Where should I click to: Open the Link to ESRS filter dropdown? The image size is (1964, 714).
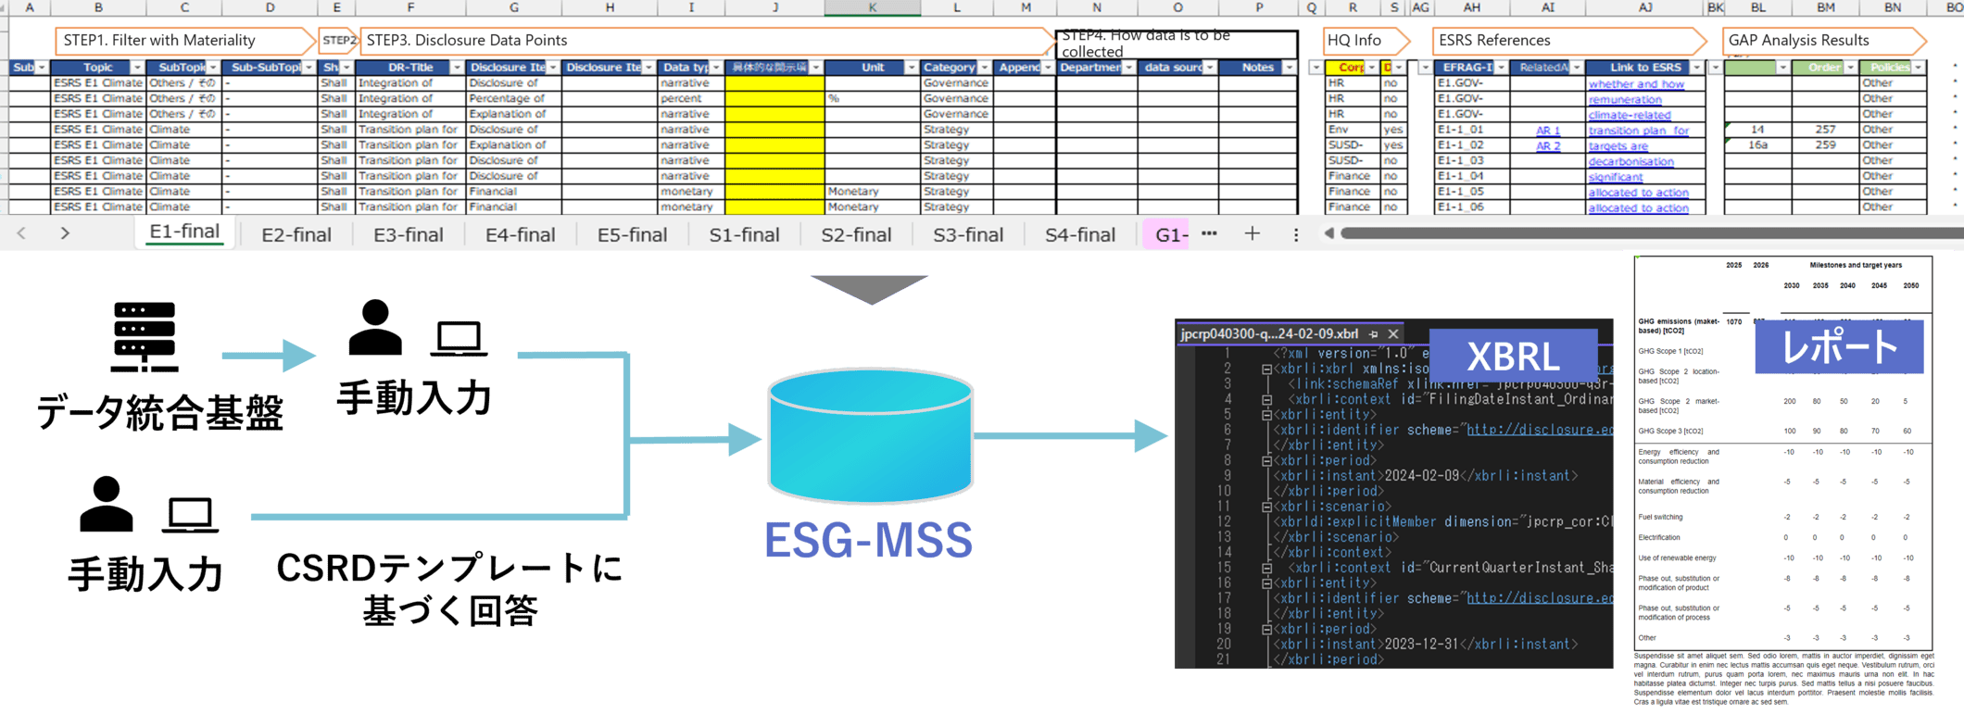1696,68
